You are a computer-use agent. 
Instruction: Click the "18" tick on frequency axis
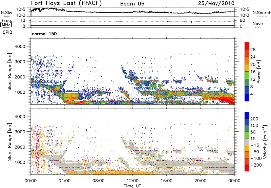click(x=23, y=20)
